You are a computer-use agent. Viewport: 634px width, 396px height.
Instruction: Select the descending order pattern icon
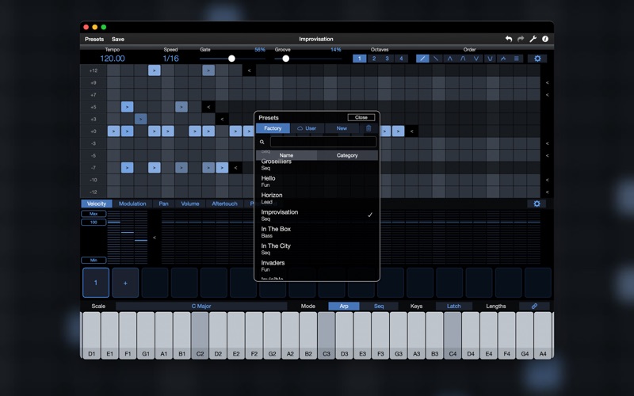click(x=436, y=59)
